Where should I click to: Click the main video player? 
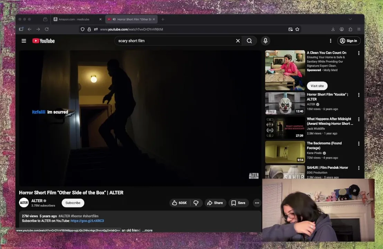coord(140,118)
